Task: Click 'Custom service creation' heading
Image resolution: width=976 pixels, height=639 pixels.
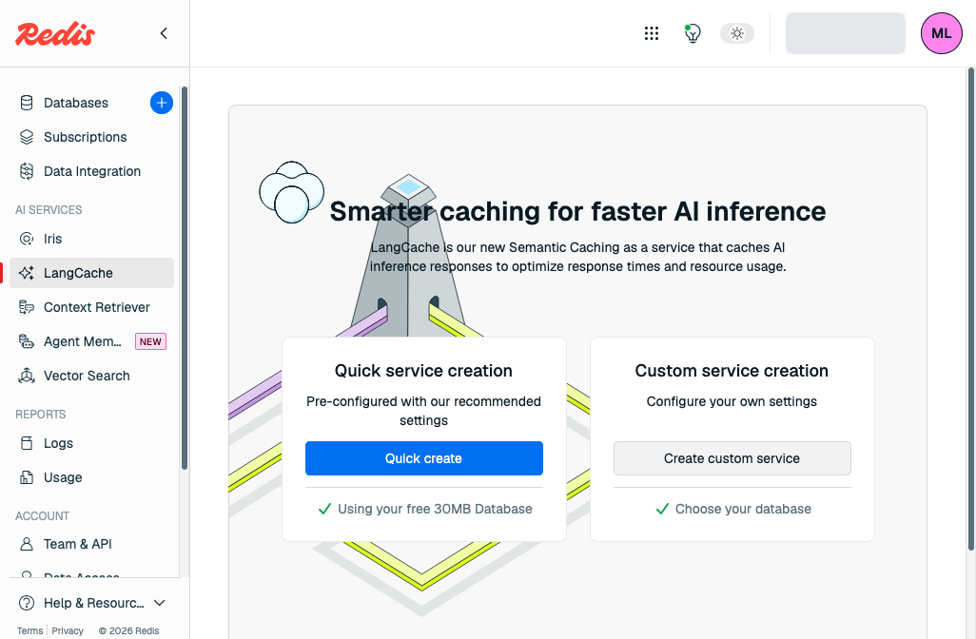Action: pyautogui.click(x=732, y=371)
